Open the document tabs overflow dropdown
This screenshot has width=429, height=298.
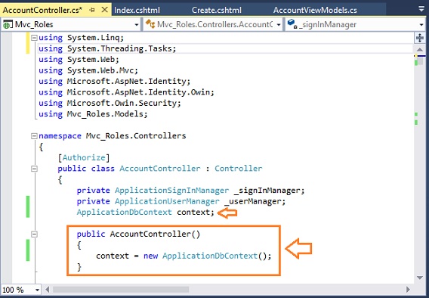[421, 9]
